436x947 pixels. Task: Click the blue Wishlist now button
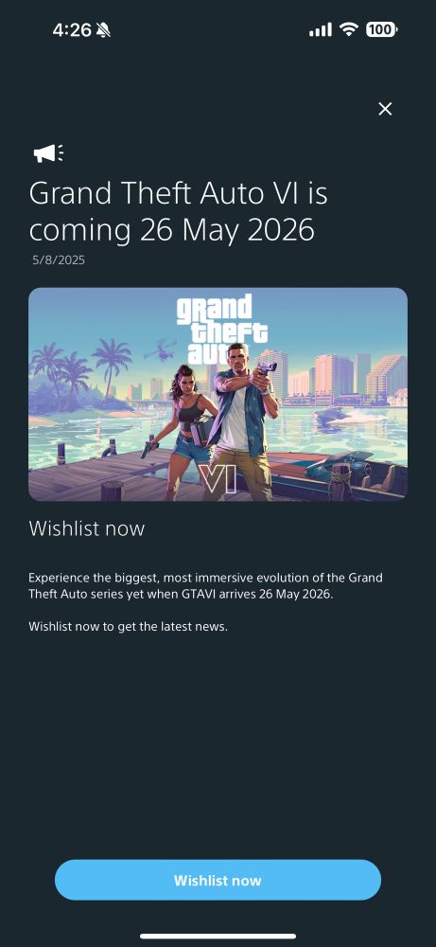218,880
